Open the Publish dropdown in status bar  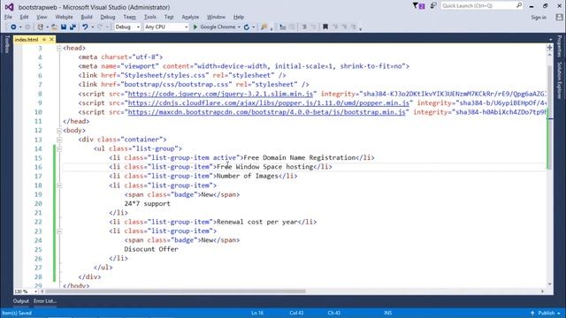559,313
